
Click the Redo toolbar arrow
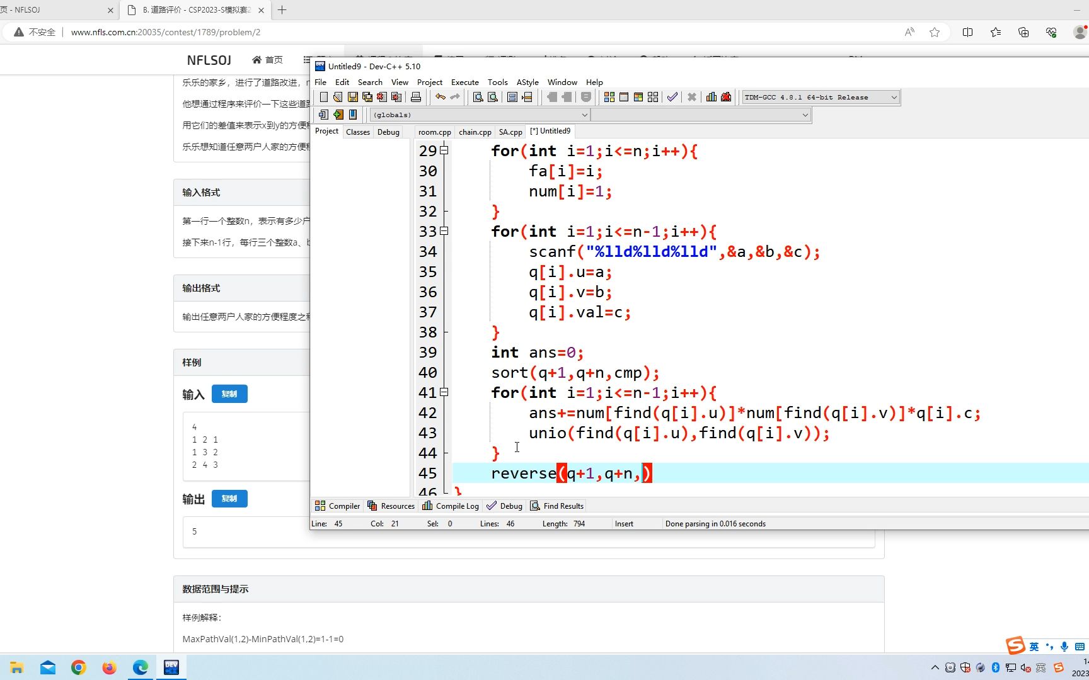(x=455, y=97)
